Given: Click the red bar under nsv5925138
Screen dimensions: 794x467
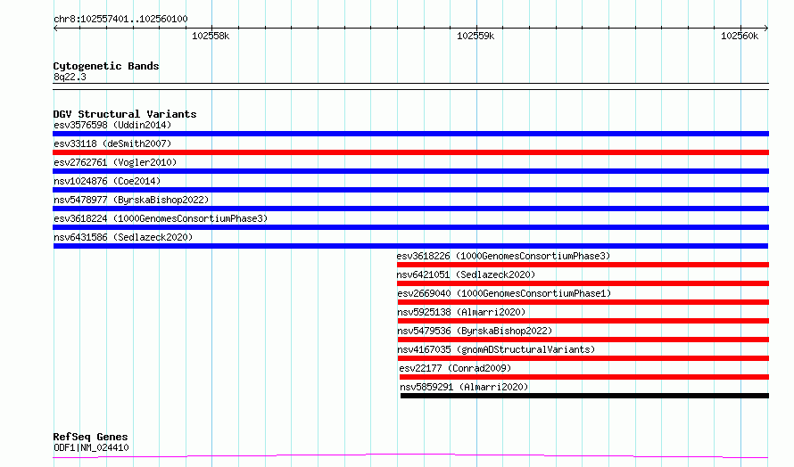Looking at the screenshot, I should (583, 321).
